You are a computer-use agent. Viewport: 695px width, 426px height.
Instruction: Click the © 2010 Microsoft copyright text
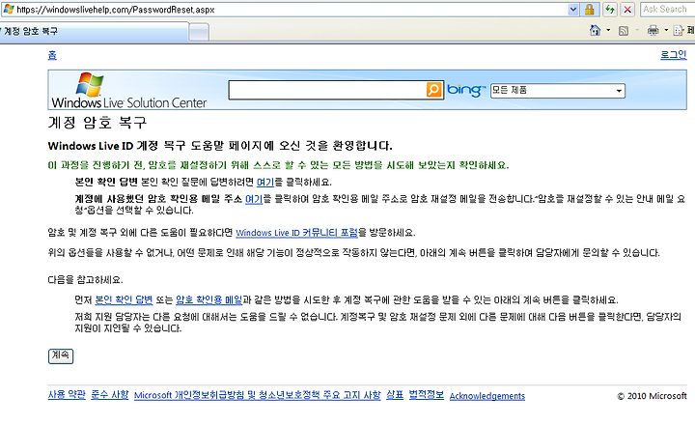click(x=652, y=396)
